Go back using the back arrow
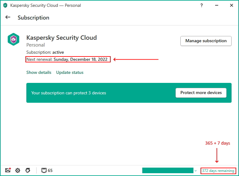 (8, 17)
